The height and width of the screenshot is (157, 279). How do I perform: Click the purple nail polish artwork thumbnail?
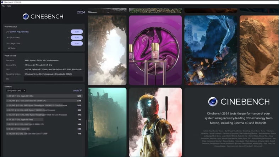(x=155, y=50)
